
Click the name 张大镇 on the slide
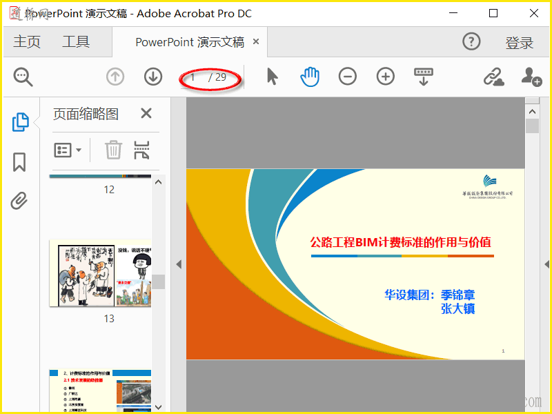pyautogui.click(x=458, y=308)
